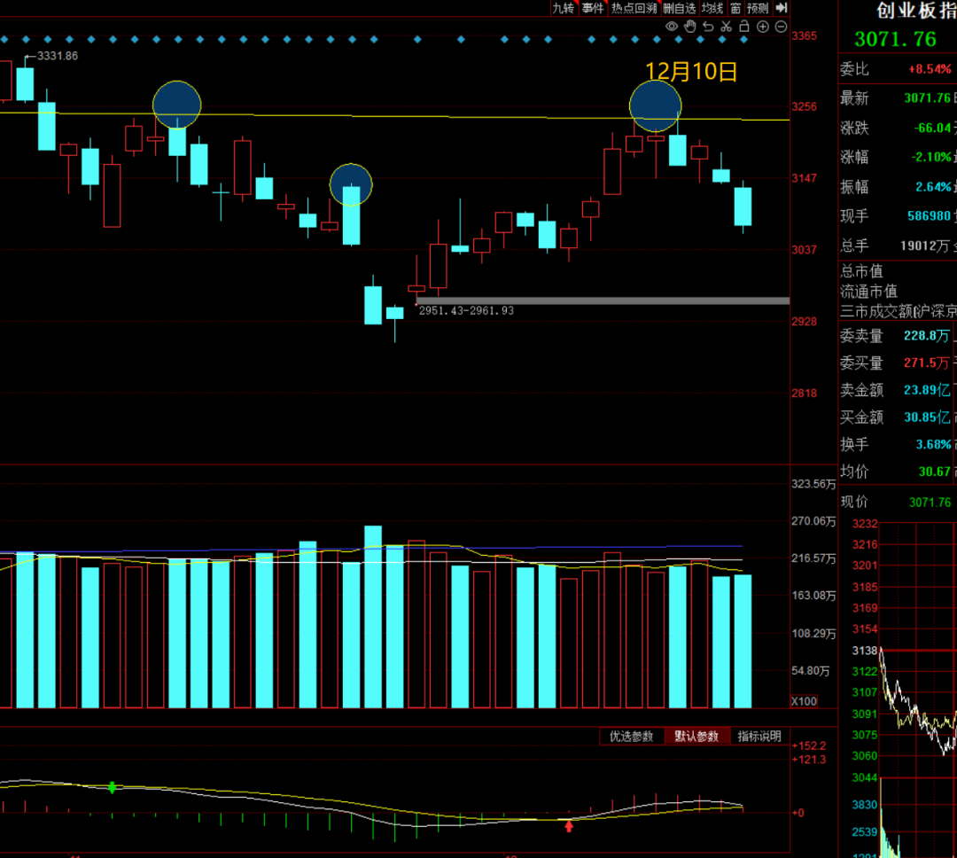This screenshot has height=858, width=957.
Task: Zoom out with the minus circle icon
Action: click(x=781, y=27)
